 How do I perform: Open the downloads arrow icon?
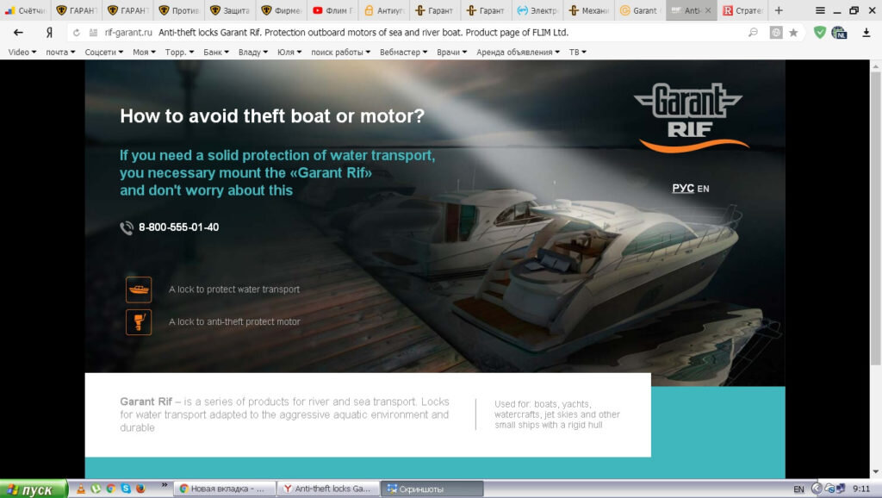coord(866,33)
